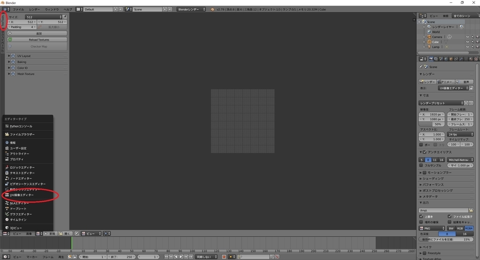
Task: Expand the シェーディング panel
Action: click(433, 178)
